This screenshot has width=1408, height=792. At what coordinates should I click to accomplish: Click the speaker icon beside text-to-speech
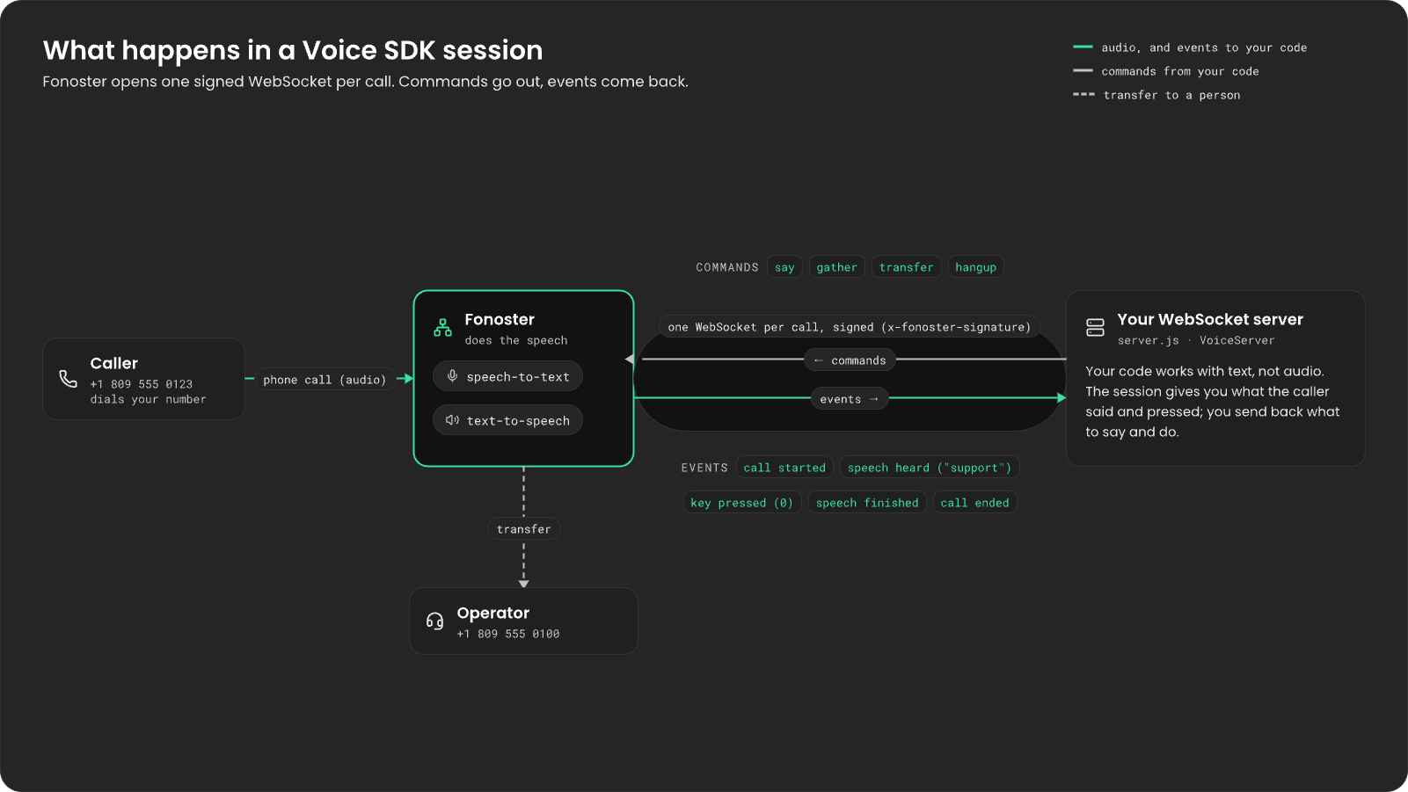(x=452, y=420)
